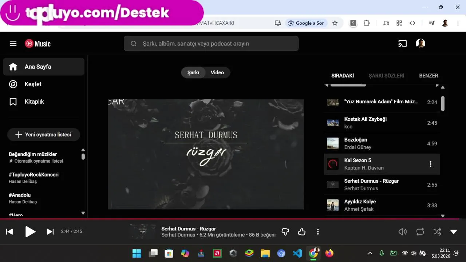Select Serhat Durmus - Rüzgar in queue
This screenshot has width=466, height=262.
(x=382, y=184)
